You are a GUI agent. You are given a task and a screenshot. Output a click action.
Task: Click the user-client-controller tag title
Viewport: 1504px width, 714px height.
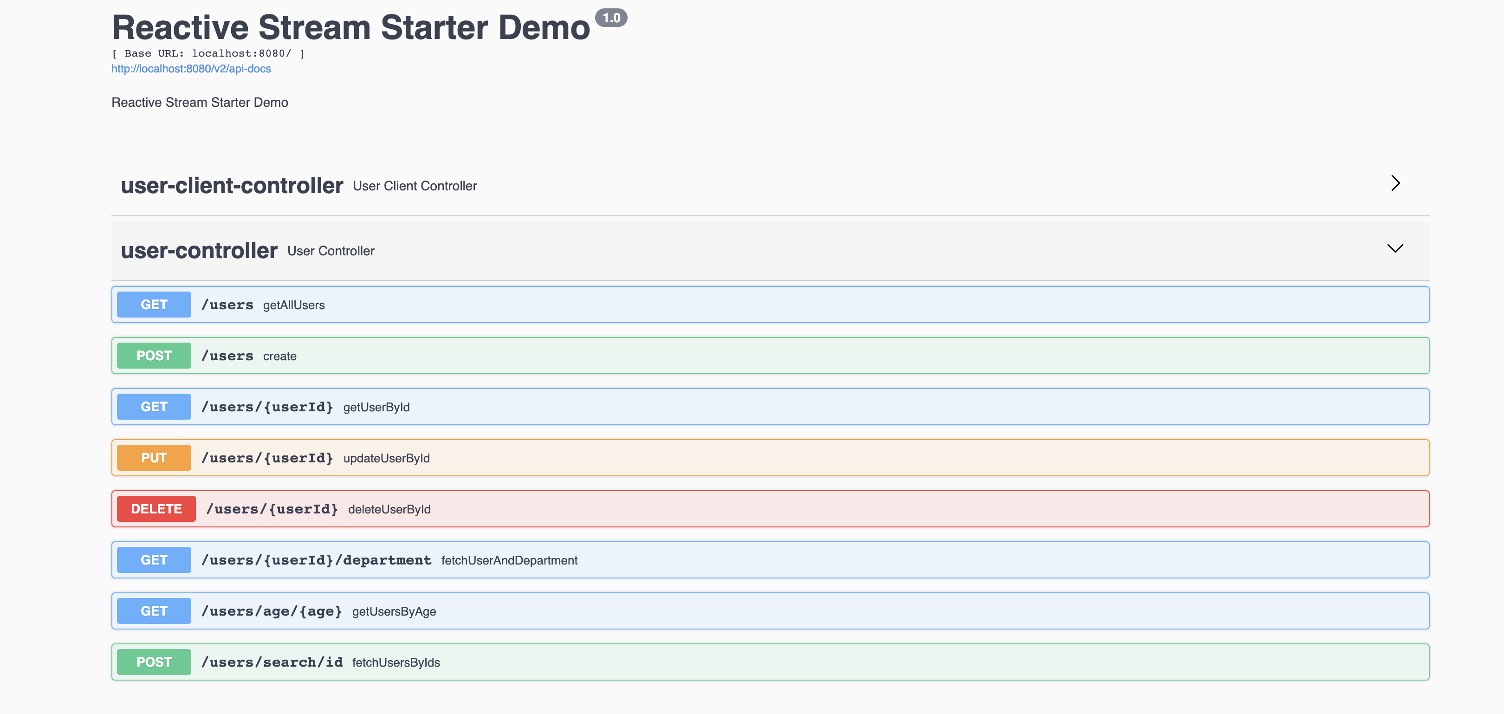(x=232, y=186)
